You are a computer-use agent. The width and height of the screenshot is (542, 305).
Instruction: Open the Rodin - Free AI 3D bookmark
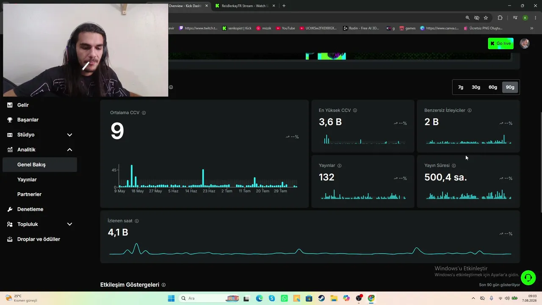pyautogui.click(x=361, y=28)
